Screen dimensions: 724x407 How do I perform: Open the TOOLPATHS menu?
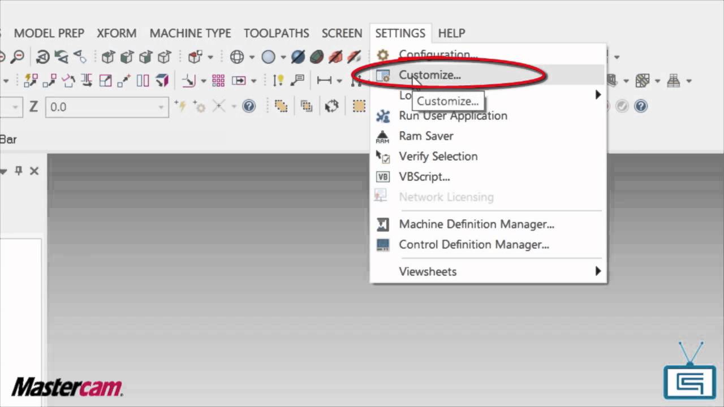(277, 33)
